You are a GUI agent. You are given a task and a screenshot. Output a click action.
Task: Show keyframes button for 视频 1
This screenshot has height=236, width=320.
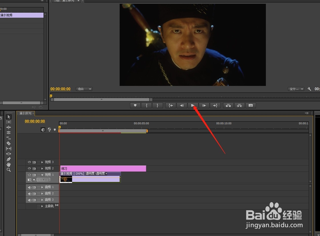(34, 180)
